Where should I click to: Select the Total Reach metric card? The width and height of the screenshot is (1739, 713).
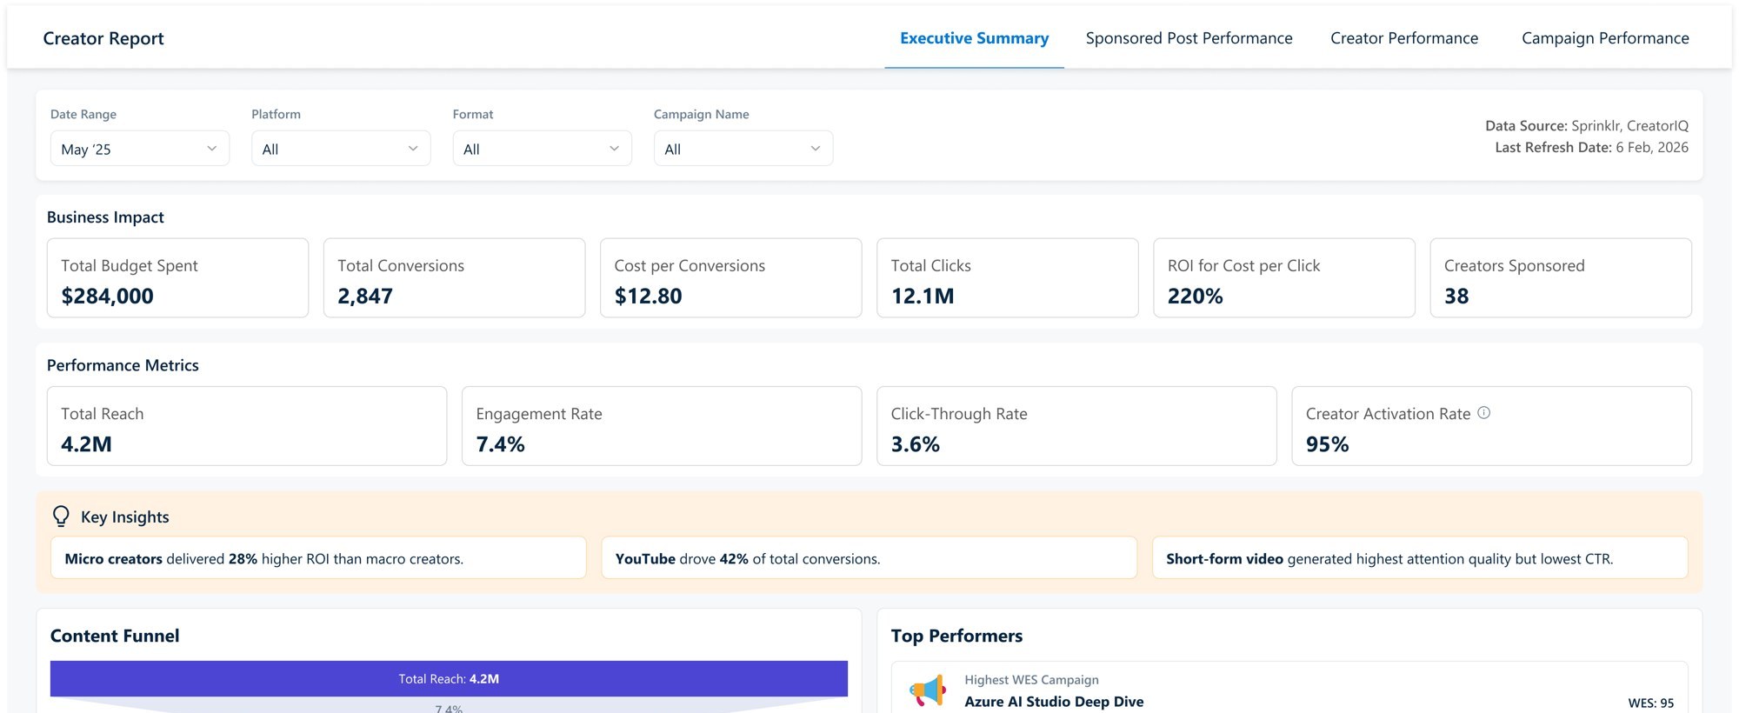coord(247,426)
